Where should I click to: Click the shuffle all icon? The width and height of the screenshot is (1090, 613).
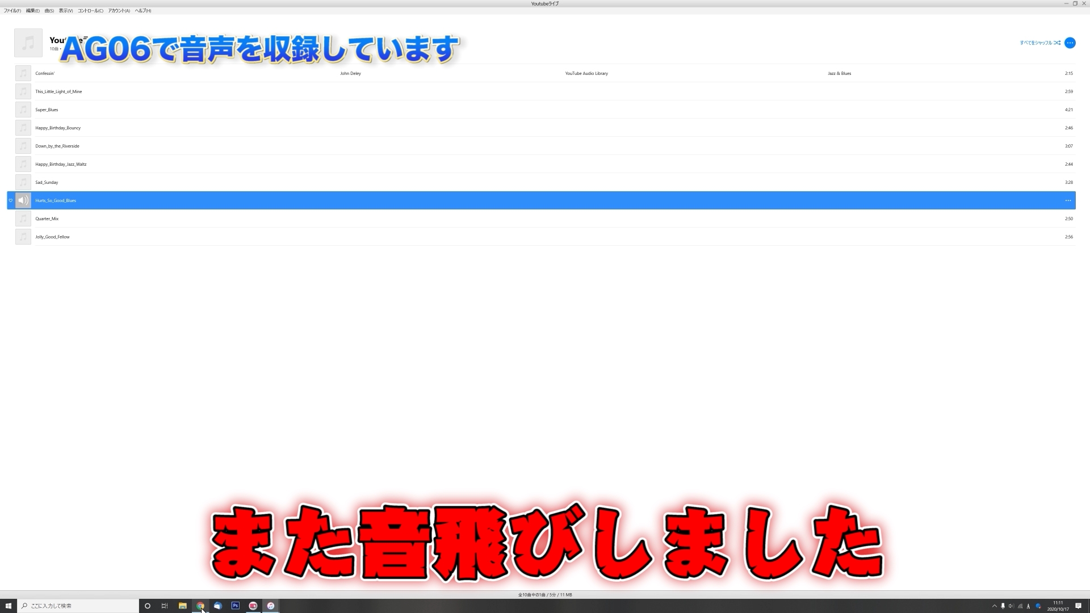[x=1057, y=43]
